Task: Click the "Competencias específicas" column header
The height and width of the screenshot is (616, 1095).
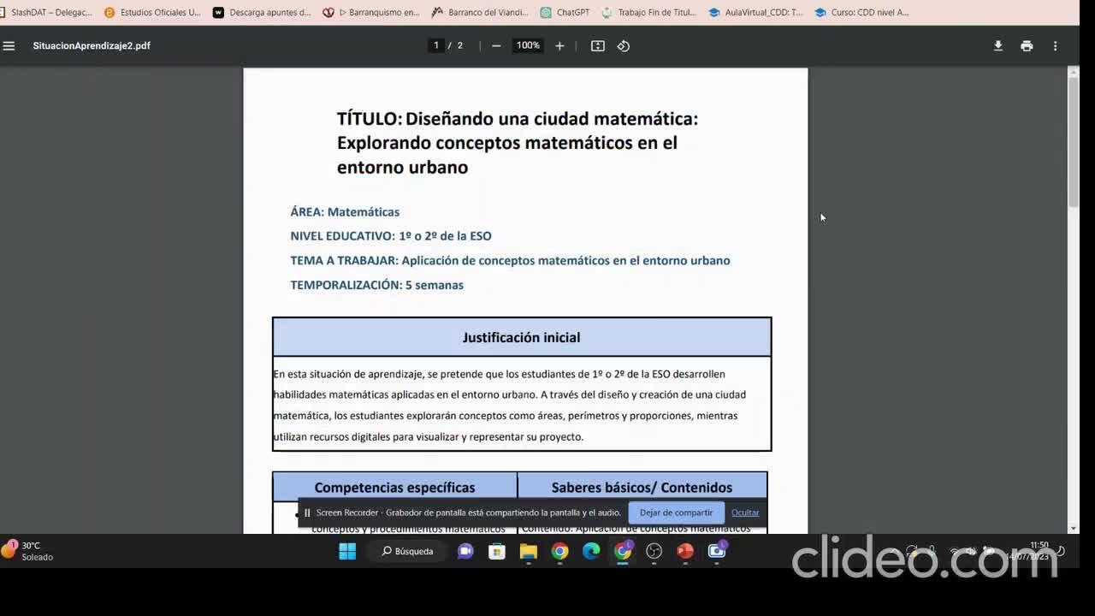Action: pyautogui.click(x=394, y=487)
